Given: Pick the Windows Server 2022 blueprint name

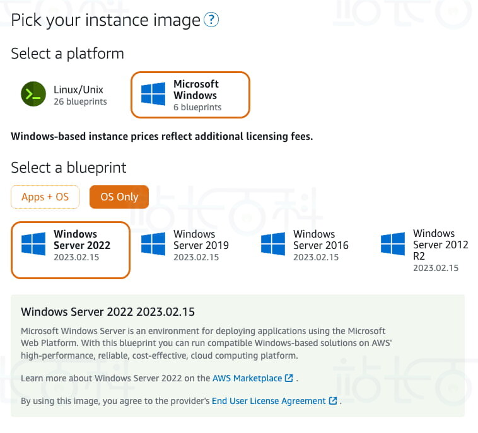Looking at the screenshot, I should (81, 240).
